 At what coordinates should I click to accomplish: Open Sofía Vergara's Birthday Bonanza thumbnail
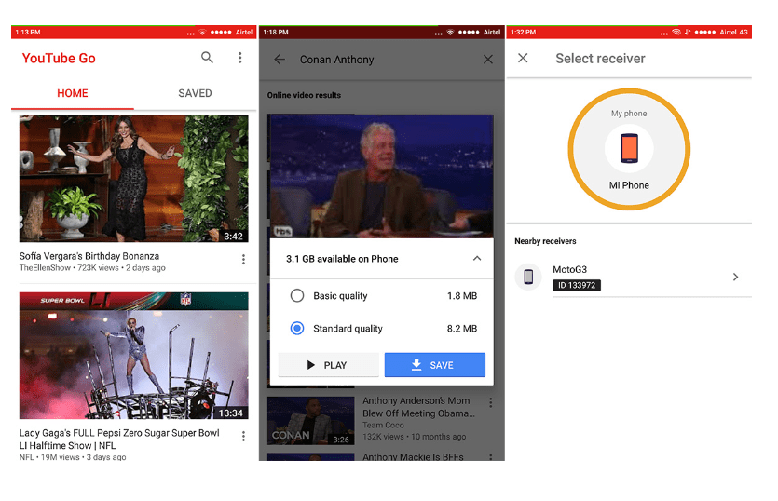pos(134,179)
